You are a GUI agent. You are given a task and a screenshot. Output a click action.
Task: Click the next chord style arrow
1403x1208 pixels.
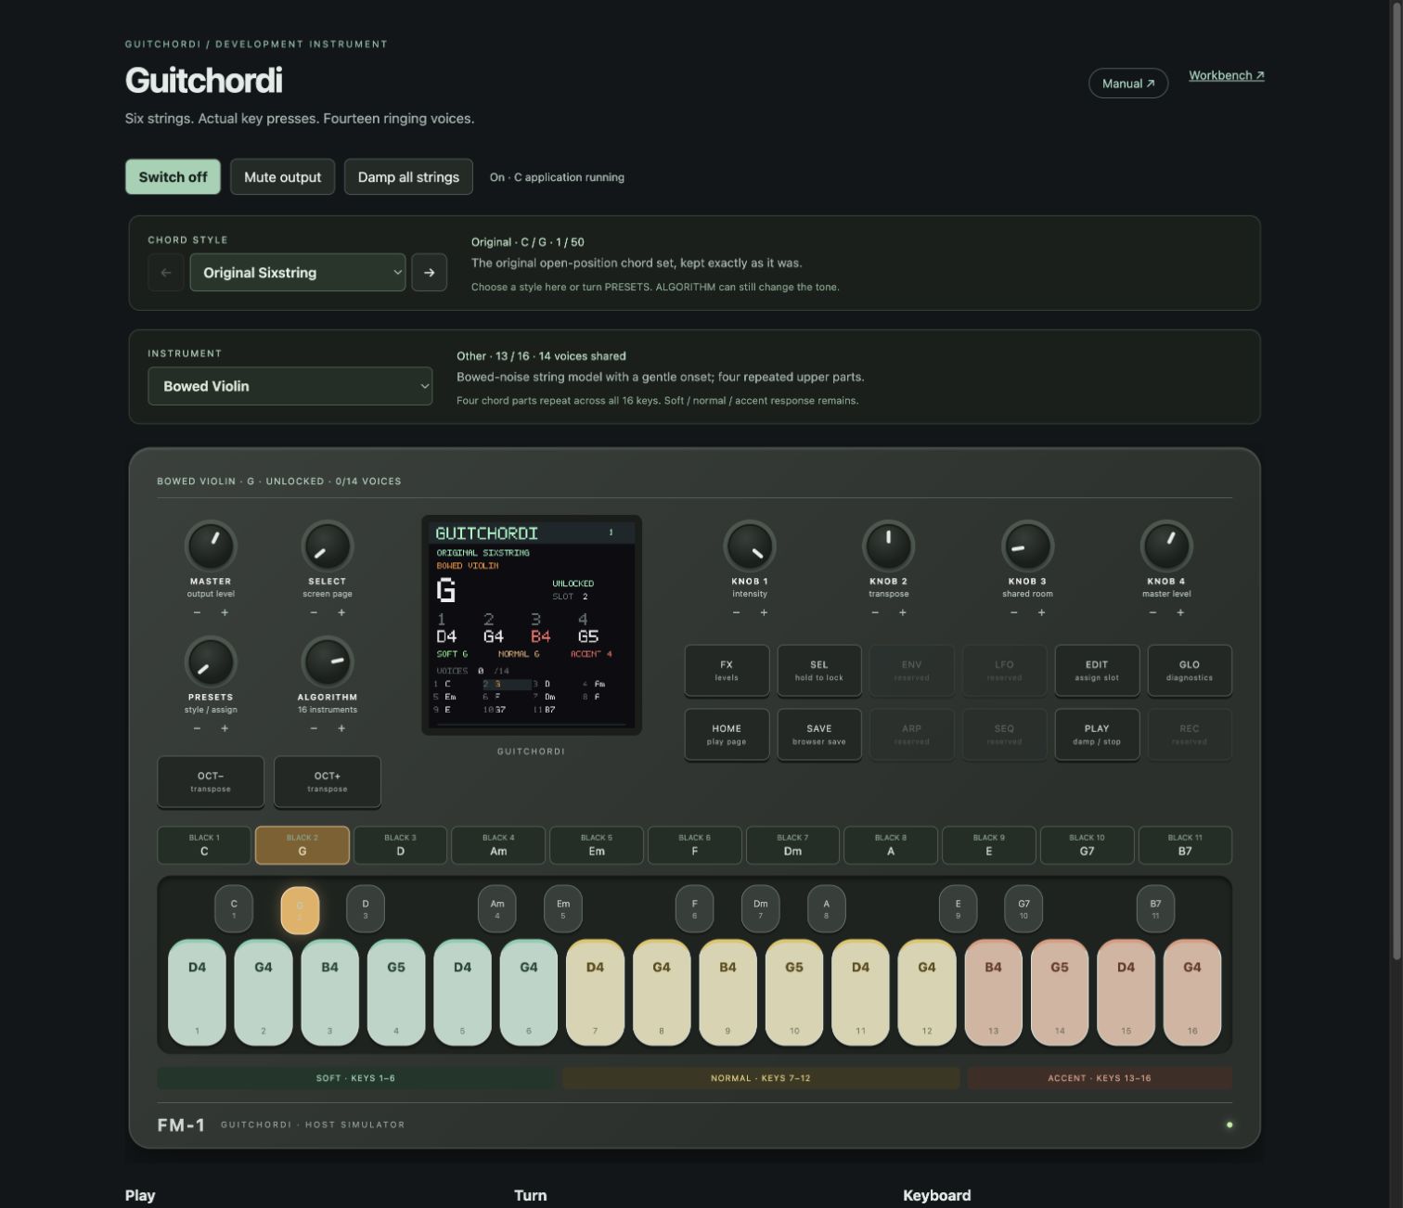tap(429, 273)
